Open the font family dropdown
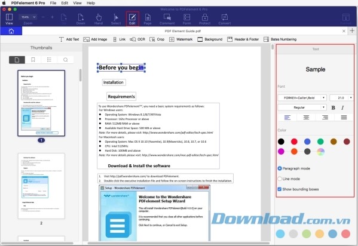 pyautogui.click(x=302, y=98)
